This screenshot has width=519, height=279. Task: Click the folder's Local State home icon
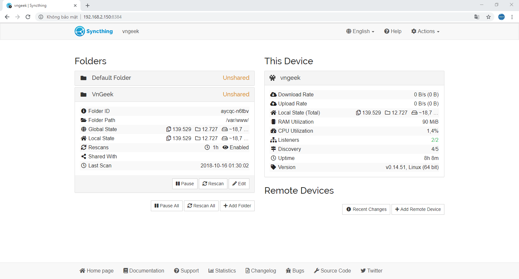[84, 138]
